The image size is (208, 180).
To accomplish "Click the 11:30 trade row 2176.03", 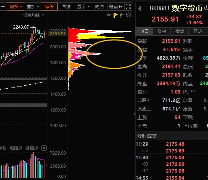I will tap(175, 157).
